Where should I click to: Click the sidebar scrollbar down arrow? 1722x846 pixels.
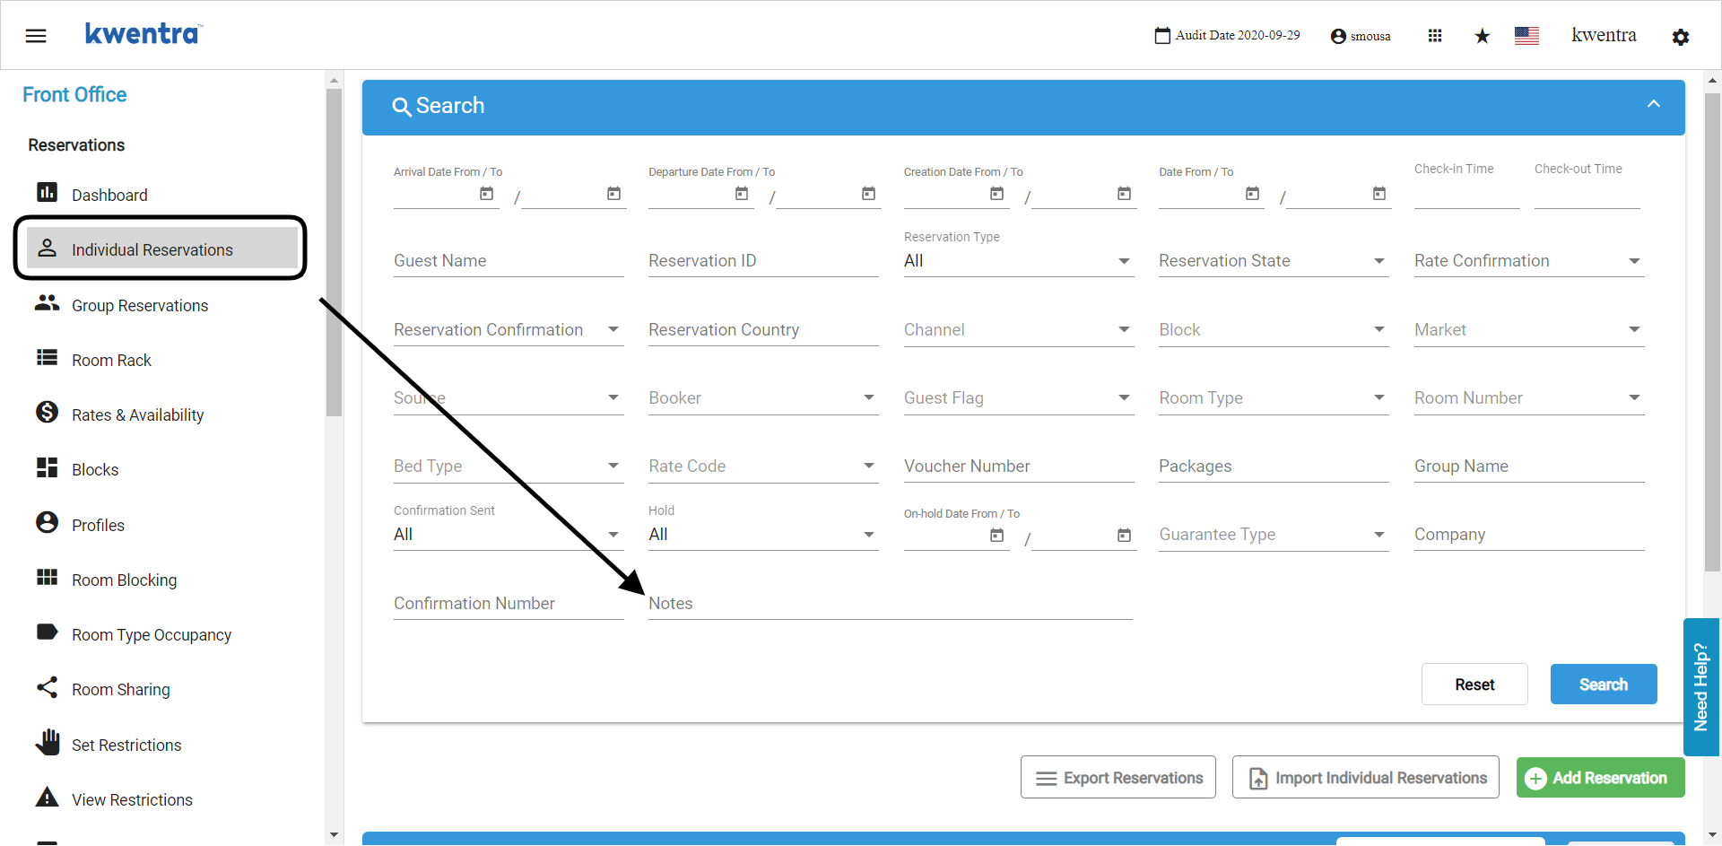point(334,835)
